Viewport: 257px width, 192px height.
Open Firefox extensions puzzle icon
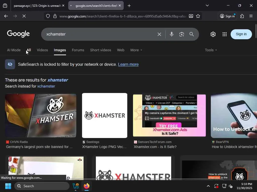(242, 16)
